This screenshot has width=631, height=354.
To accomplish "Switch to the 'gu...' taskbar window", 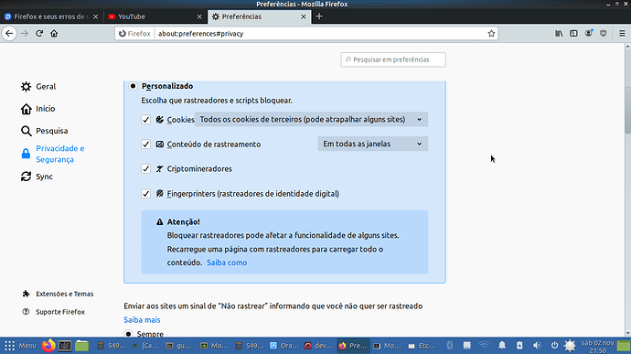I will tap(179, 346).
